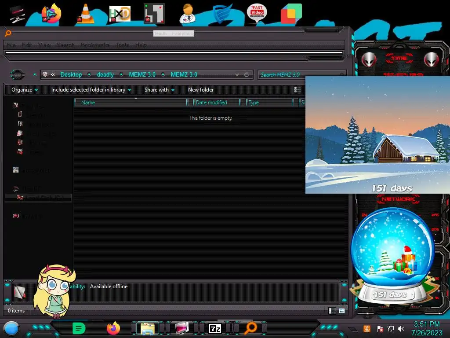Refresh the MEMZ 3.0 folder address bar
The image size is (450, 338).
tap(247, 75)
